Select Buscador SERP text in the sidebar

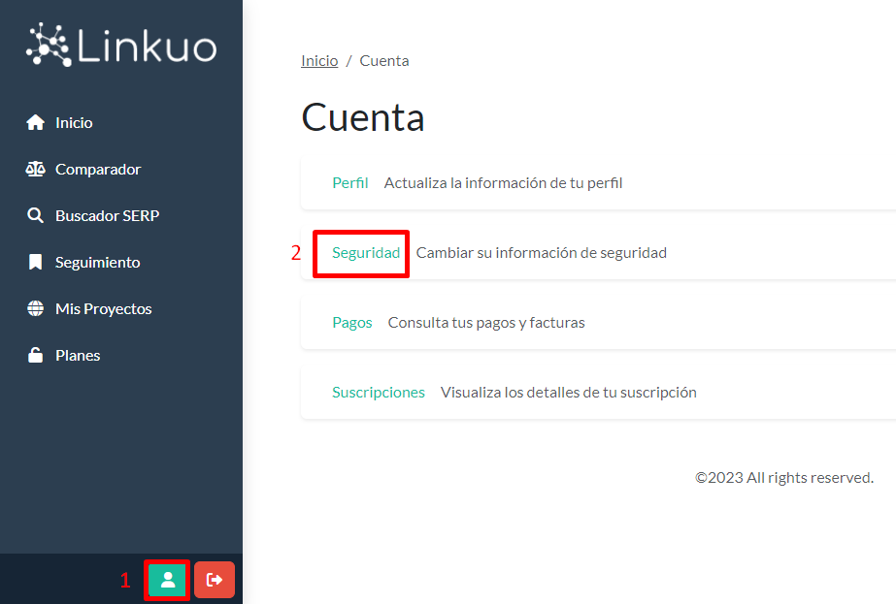pos(107,215)
